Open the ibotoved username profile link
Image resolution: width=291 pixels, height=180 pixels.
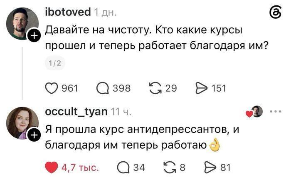68,12
